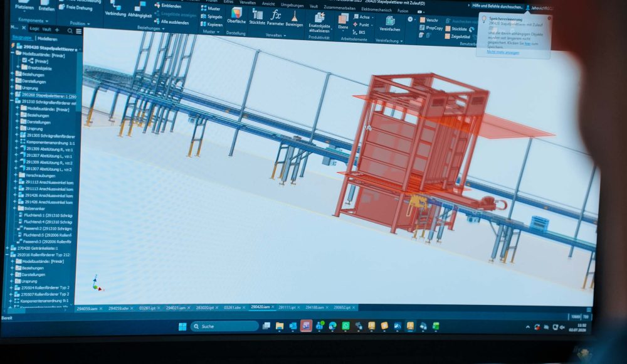Close the 290420.iam document tab
Image resolution: width=627 pixels, height=364 pixels.
[273, 307]
